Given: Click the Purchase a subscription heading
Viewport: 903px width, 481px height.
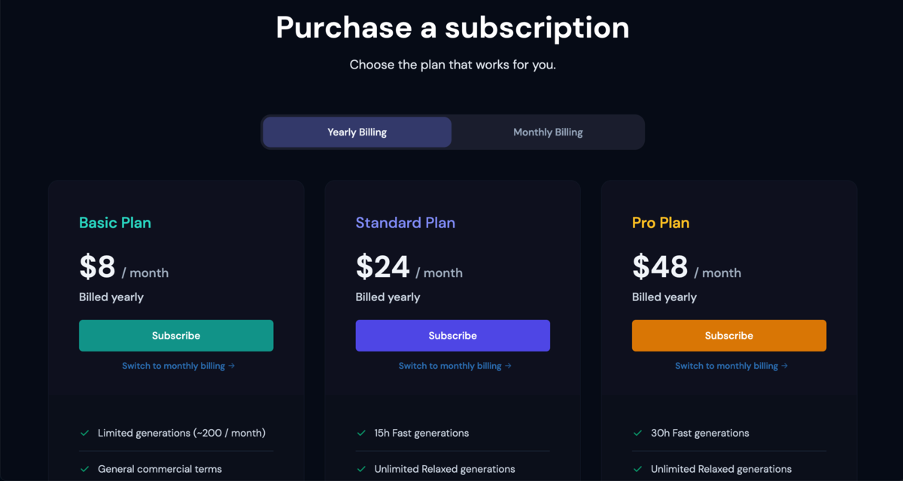Looking at the screenshot, I should (453, 27).
